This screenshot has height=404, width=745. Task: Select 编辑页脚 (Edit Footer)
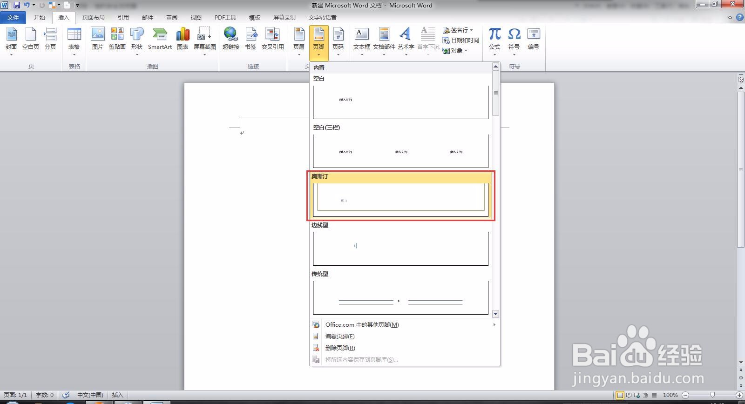click(405, 337)
